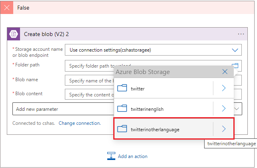Image resolution: width=257 pixels, height=168 pixels.
Task: Click the Add an action icon
Action: click(111, 156)
